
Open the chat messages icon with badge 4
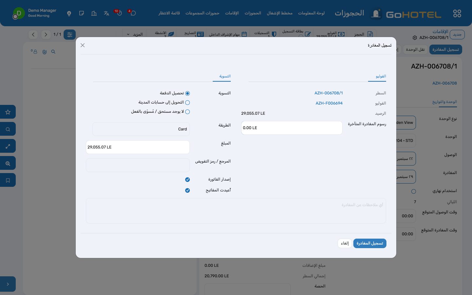[133, 13]
